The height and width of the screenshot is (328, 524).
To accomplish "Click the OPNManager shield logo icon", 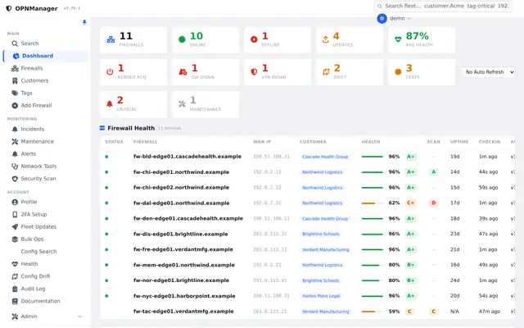I will pos(9,8).
